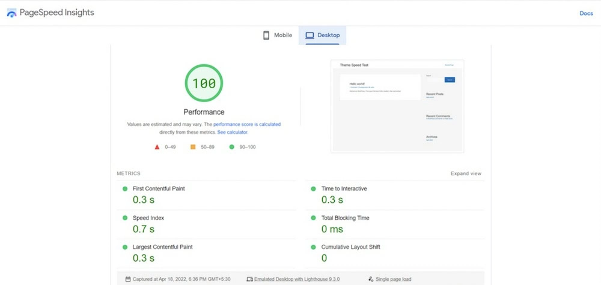The height and width of the screenshot is (285, 601).
Task: Select the Desktop tab
Action: 323,35
